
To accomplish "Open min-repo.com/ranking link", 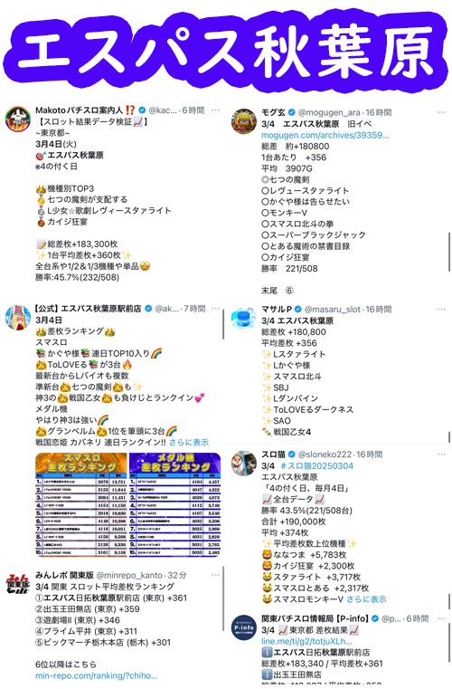I will [x=96, y=675].
